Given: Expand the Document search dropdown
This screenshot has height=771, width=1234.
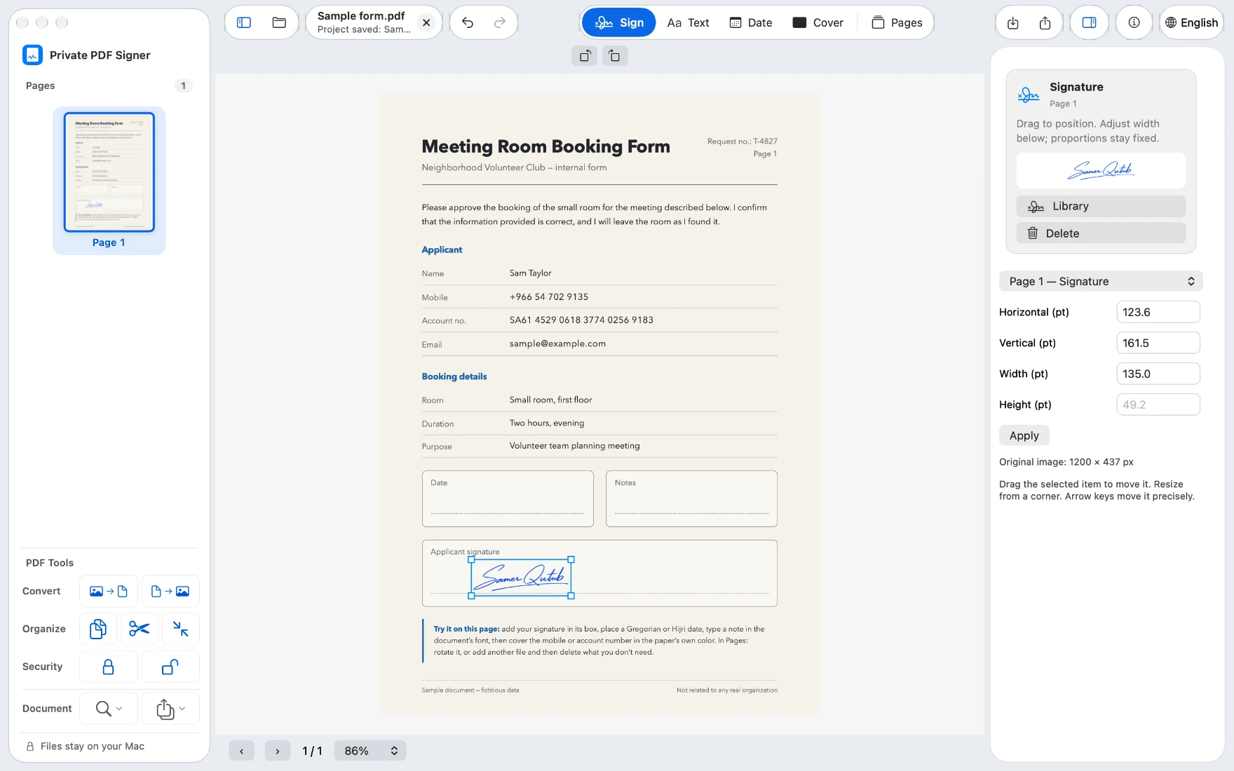Looking at the screenshot, I should point(109,709).
